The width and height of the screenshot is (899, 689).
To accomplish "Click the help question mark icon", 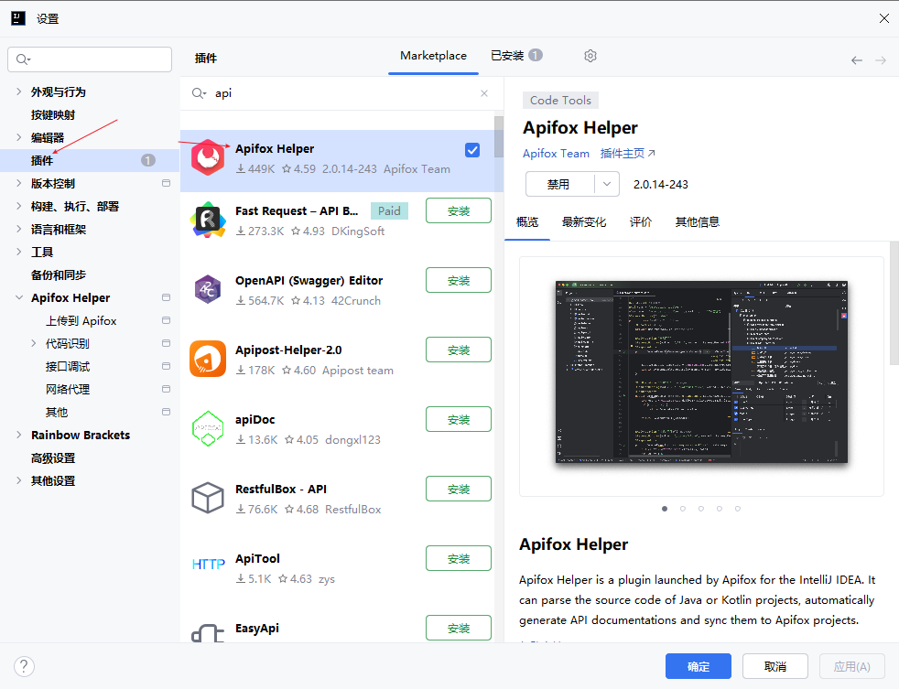I will pyautogui.click(x=24, y=666).
